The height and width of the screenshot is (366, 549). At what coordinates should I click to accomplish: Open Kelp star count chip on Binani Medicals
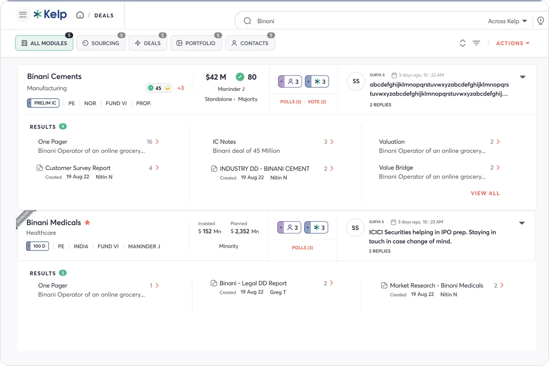click(x=316, y=228)
